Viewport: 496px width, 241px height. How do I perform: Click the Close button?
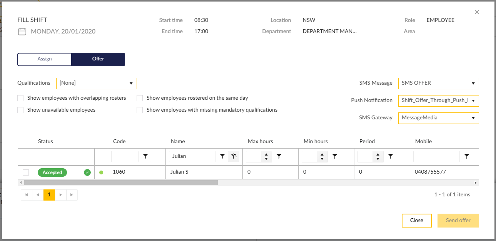[x=416, y=221]
